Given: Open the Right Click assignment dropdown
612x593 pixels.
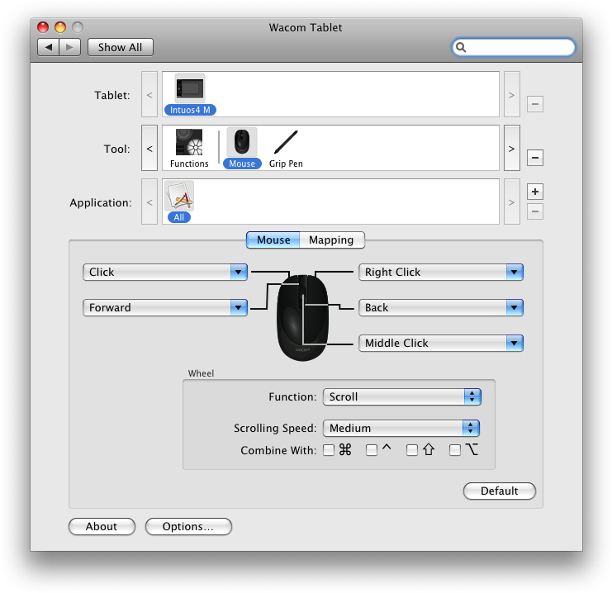Looking at the screenshot, I should [441, 272].
